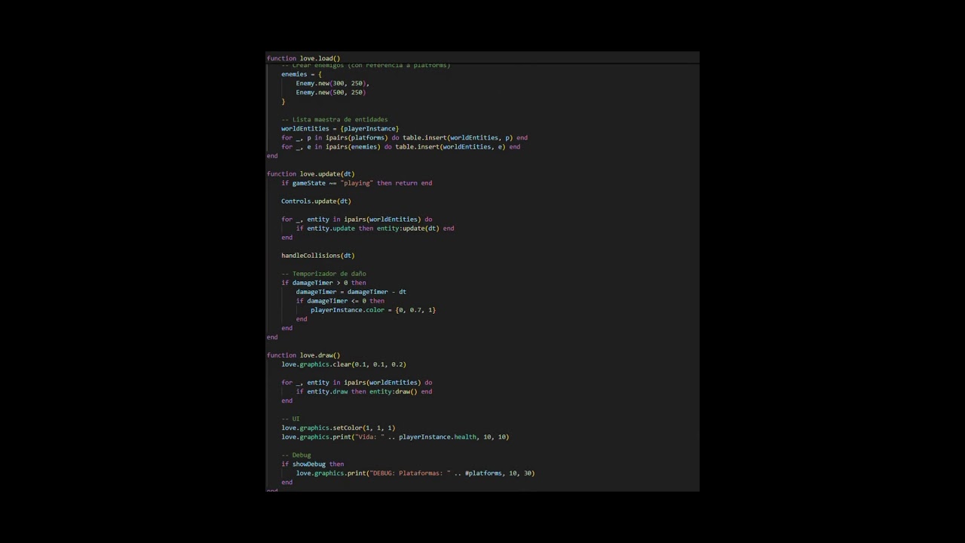Click the "if damageTimer > 0 then" line
This screenshot has height=543, width=965.
[x=323, y=283]
